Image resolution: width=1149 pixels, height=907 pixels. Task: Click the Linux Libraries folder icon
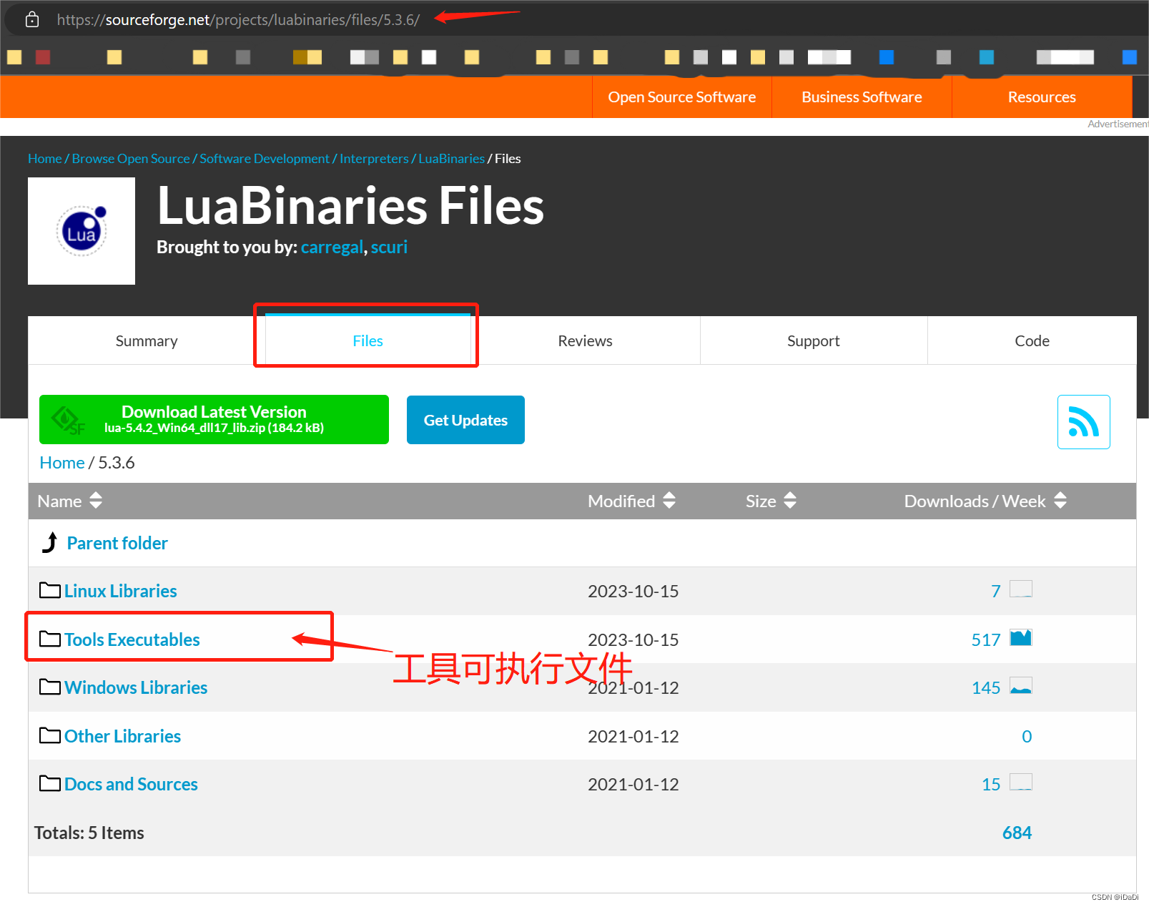49,590
